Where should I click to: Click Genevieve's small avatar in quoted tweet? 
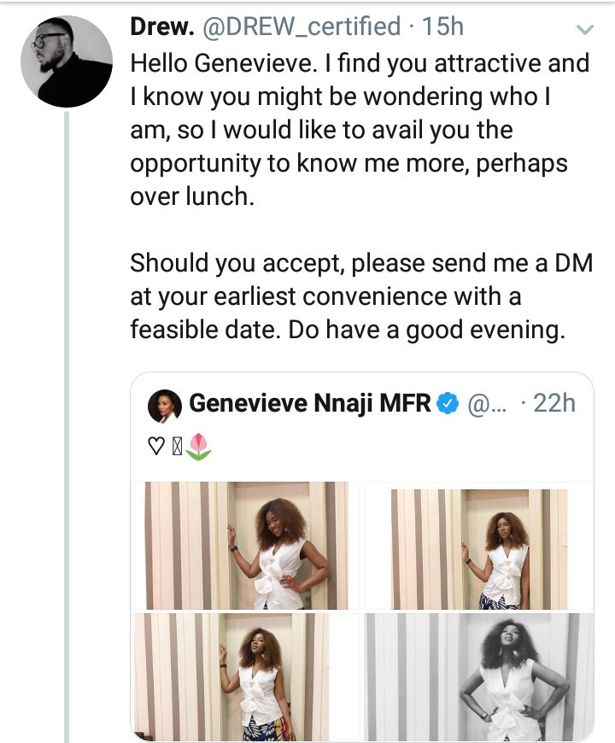click(165, 405)
